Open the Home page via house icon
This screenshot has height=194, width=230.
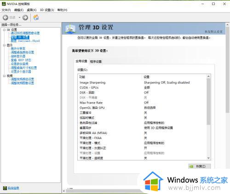[36, 17]
